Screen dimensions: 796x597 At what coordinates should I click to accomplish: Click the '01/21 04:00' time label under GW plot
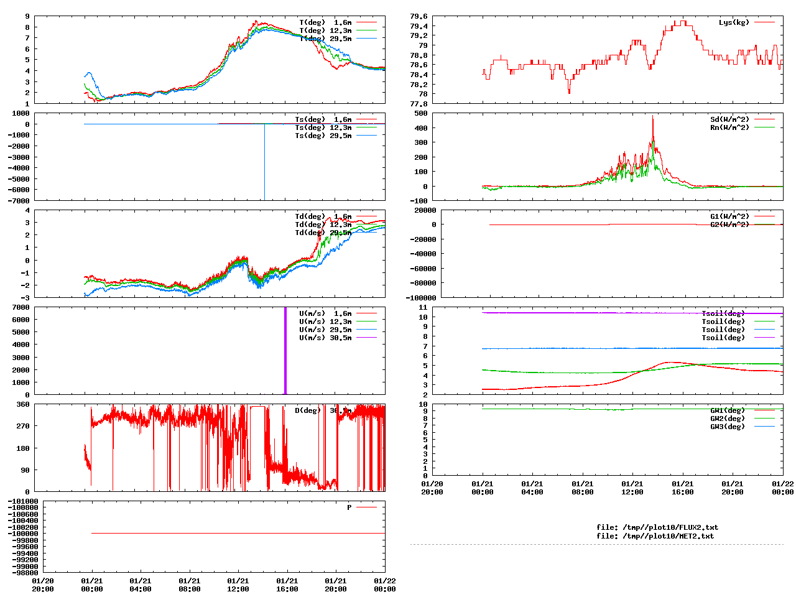pyautogui.click(x=532, y=488)
